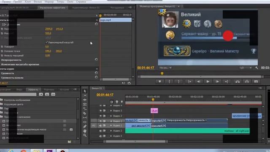Expand Аудио 3 track

(x=111, y=136)
